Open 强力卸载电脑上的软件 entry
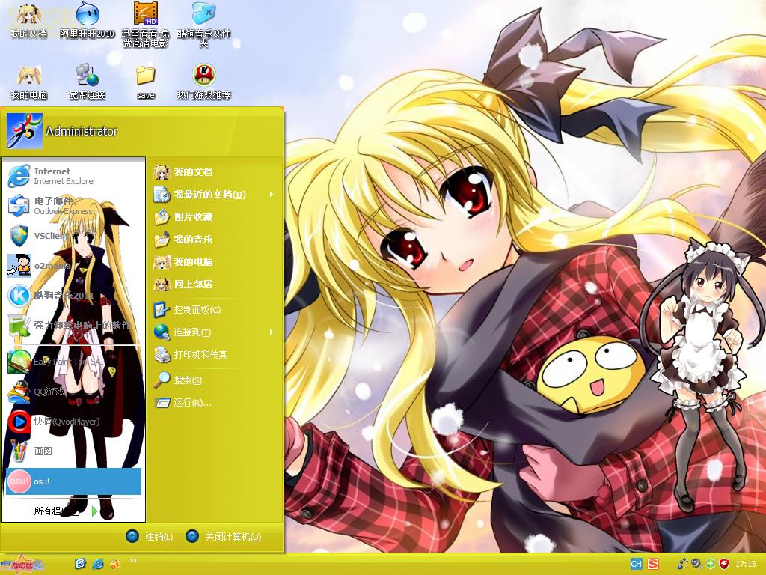This screenshot has width=766, height=575. (x=73, y=325)
